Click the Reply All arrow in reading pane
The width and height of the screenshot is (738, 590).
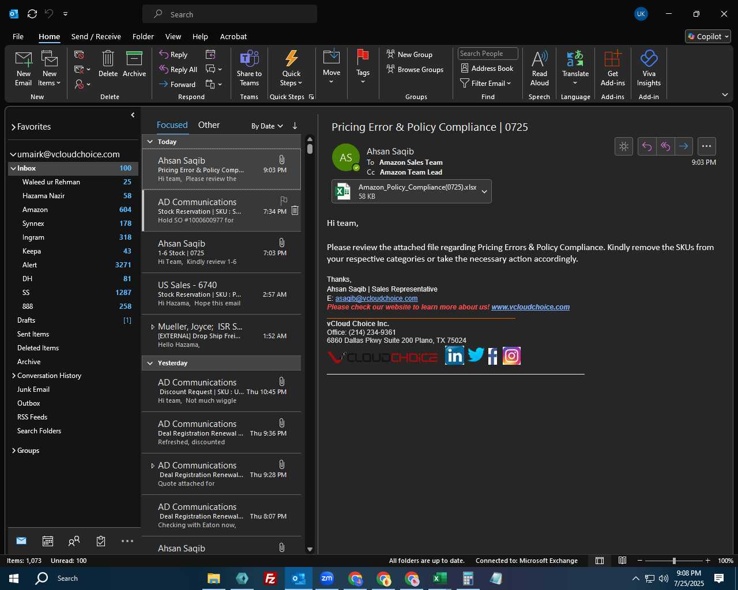(665, 146)
